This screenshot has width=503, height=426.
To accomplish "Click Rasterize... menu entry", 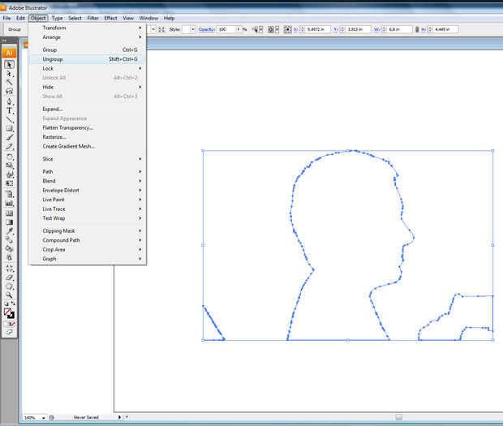I will [54, 137].
